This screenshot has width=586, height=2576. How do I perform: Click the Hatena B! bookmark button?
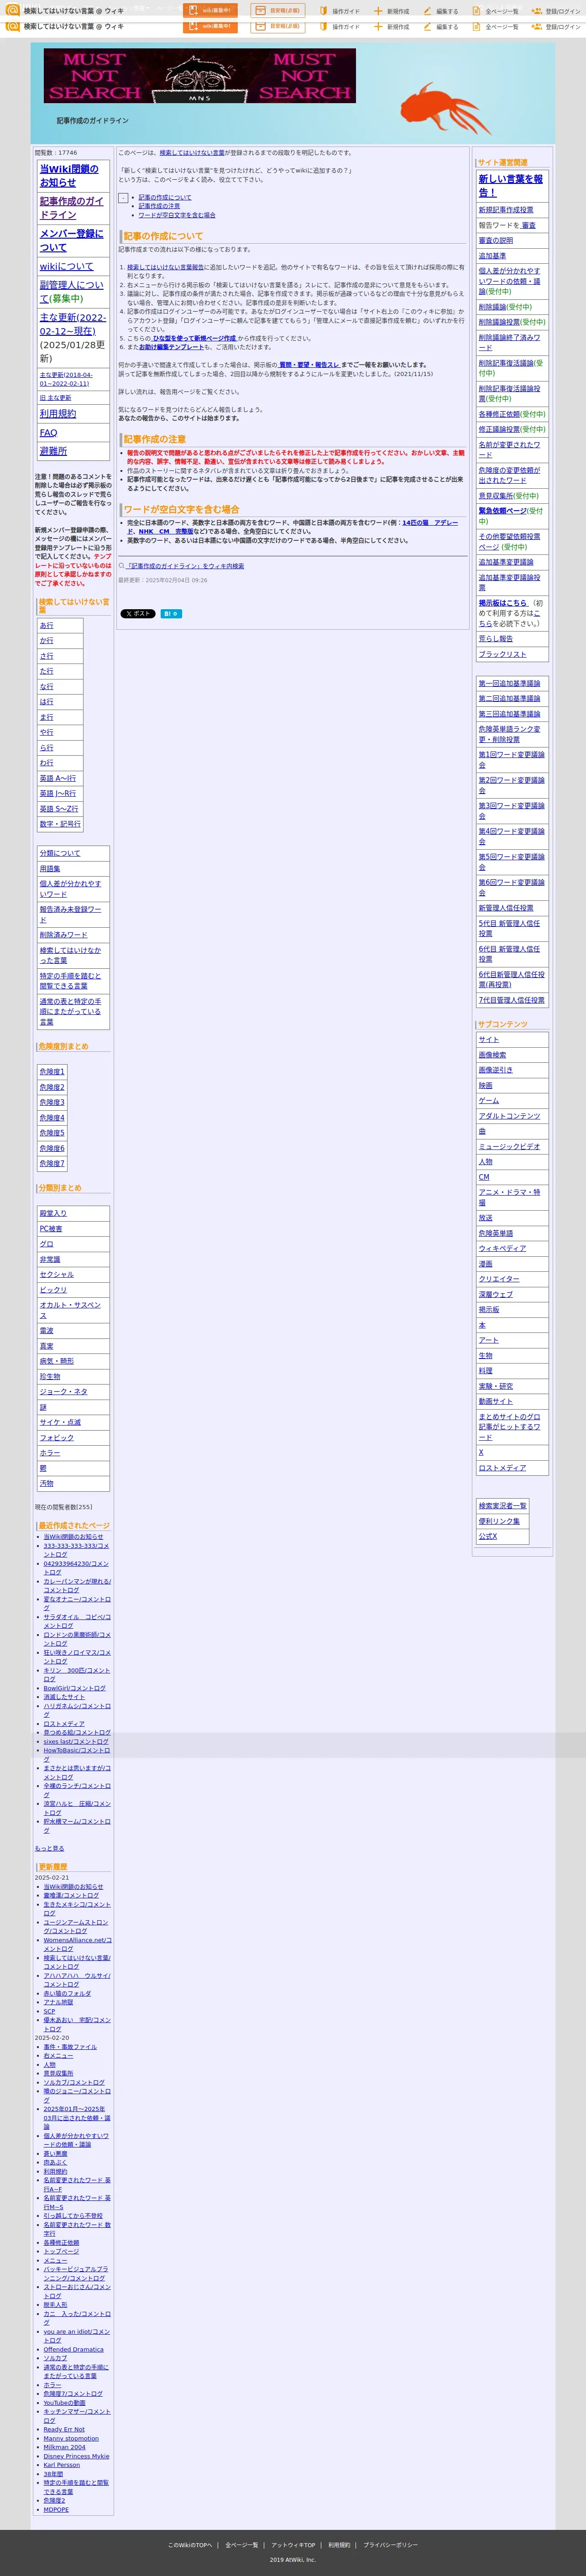click(171, 614)
